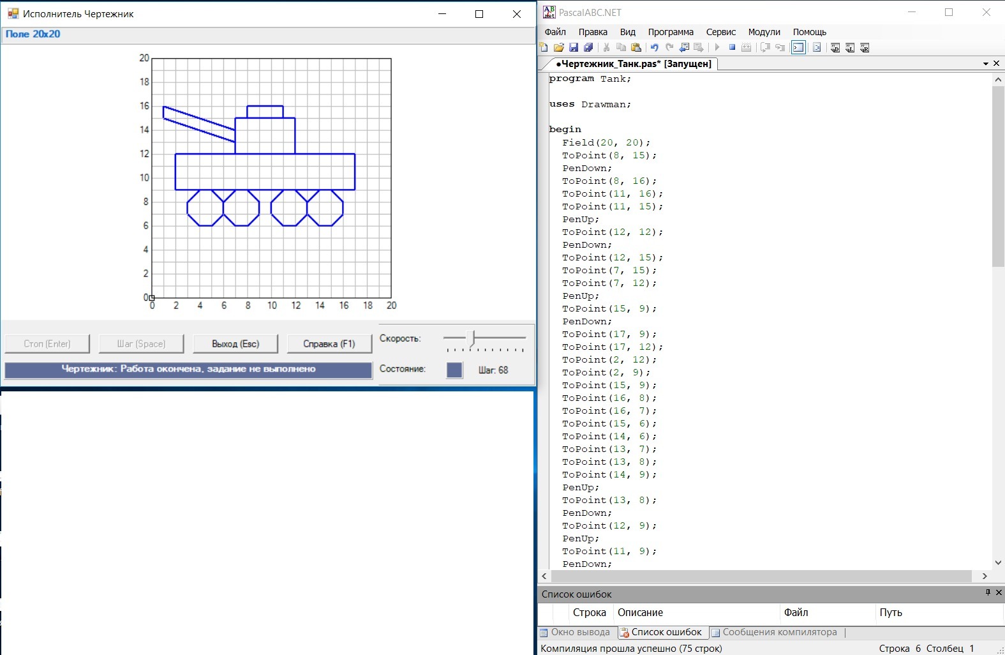Viewport: 1005px width, 655px height.
Task: Click the Скорость speed slider handle
Action: 472,338
